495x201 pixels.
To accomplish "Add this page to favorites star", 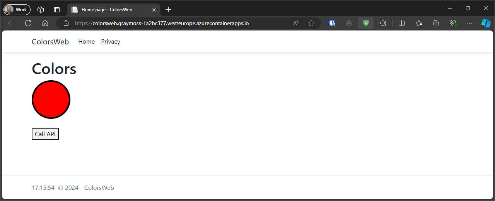I will tap(311, 23).
